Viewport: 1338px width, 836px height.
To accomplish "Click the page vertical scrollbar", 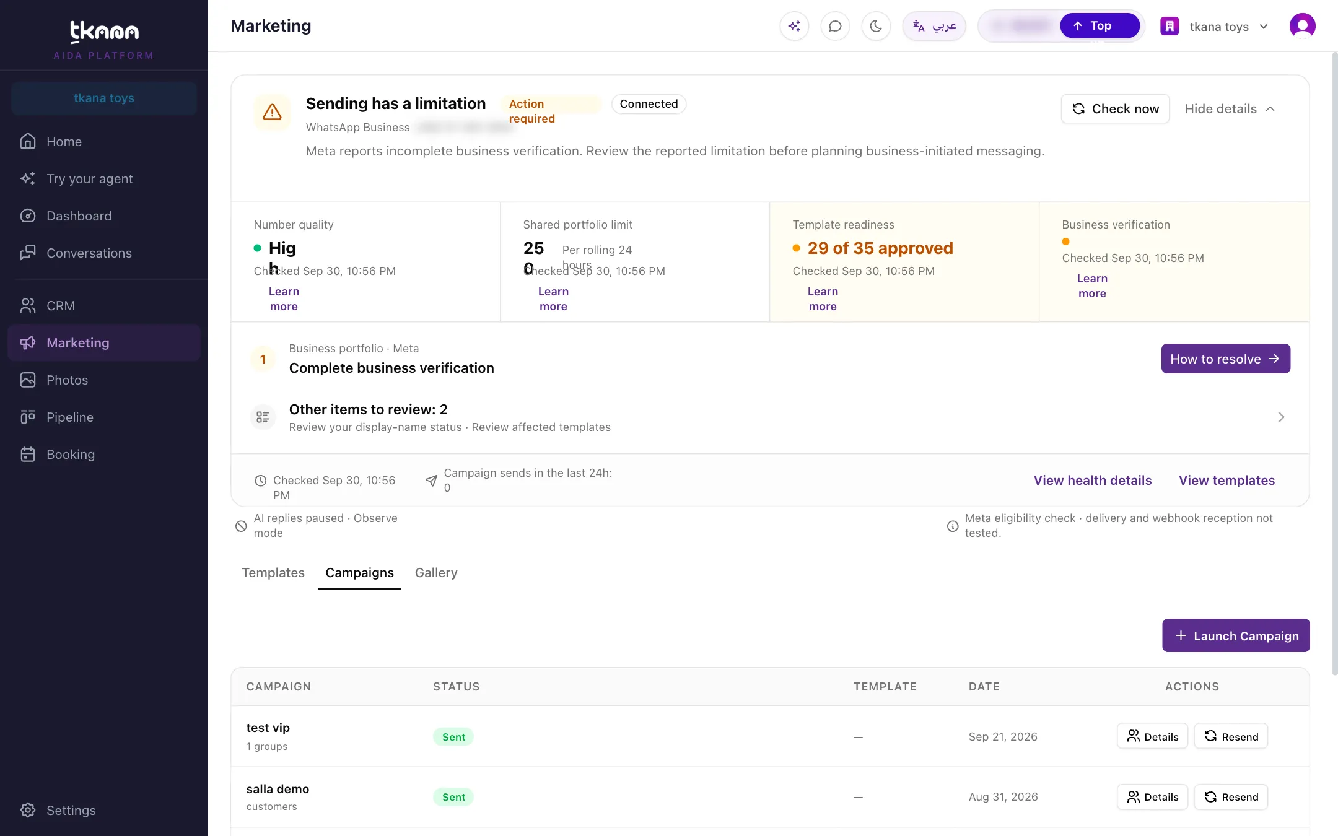I will tap(1334, 364).
